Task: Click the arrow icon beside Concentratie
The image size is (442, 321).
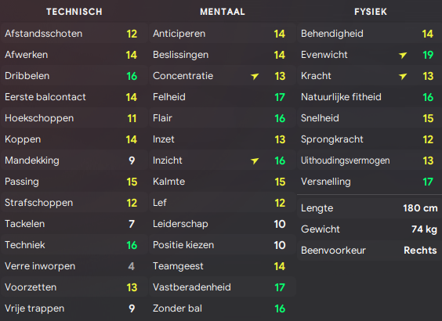Action: (255, 76)
